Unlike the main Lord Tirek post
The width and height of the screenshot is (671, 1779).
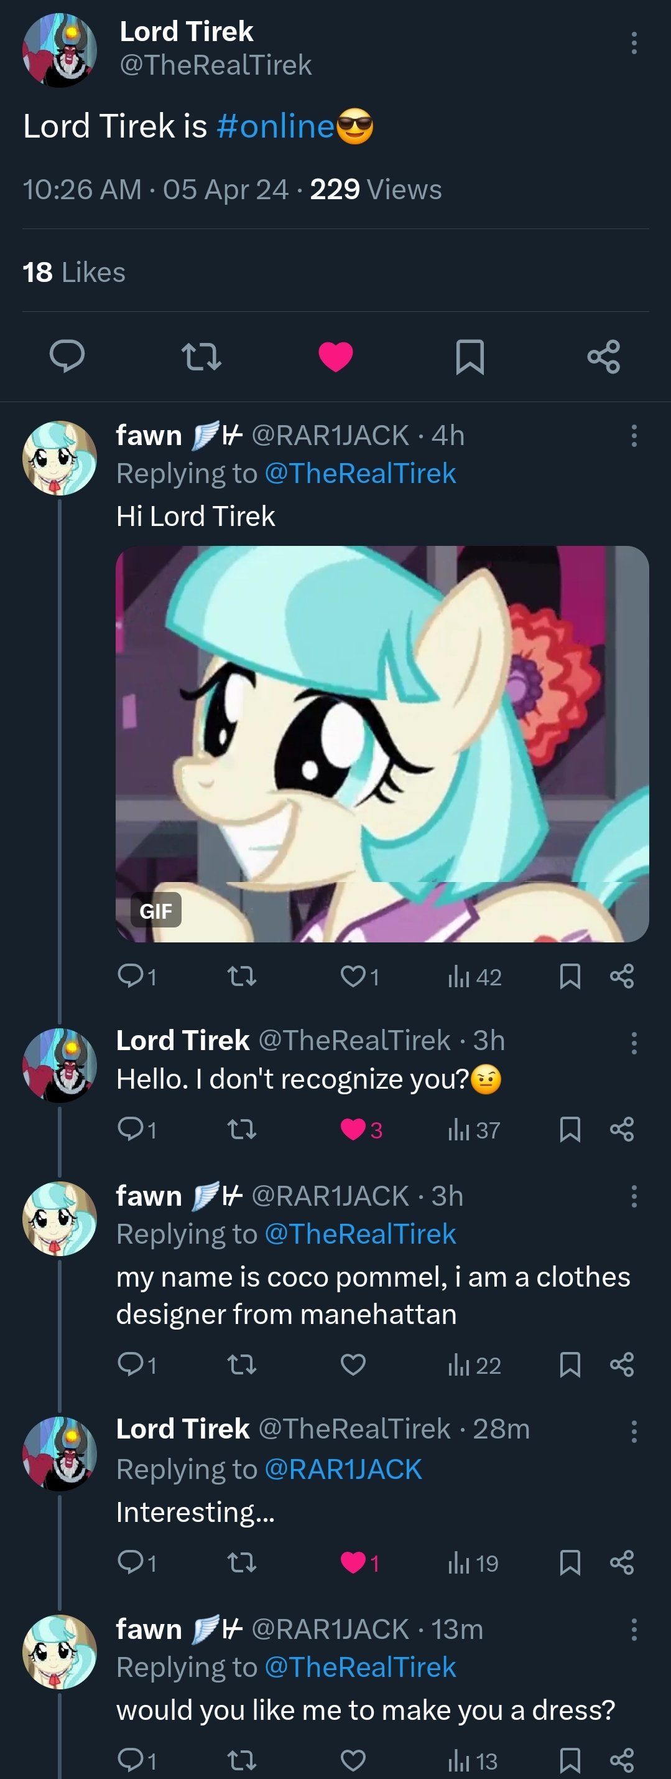[x=336, y=356]
